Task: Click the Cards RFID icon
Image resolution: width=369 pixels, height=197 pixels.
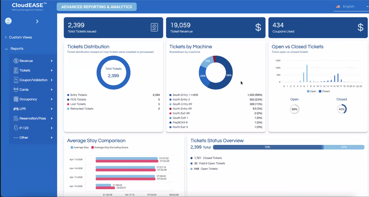Action: pyautogui.click(x=16, y=90)
